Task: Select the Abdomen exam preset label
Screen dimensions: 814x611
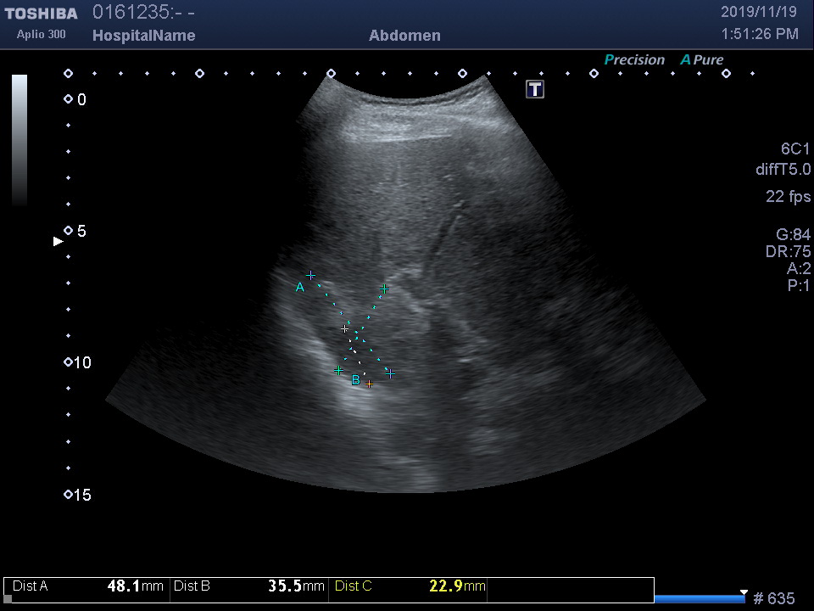Action: pos(404,36)
